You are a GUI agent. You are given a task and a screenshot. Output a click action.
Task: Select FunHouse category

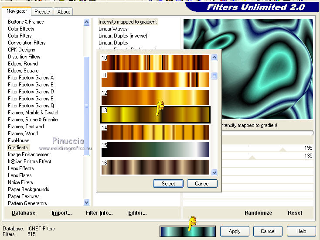pyautogui.click(x=19, y=141)
